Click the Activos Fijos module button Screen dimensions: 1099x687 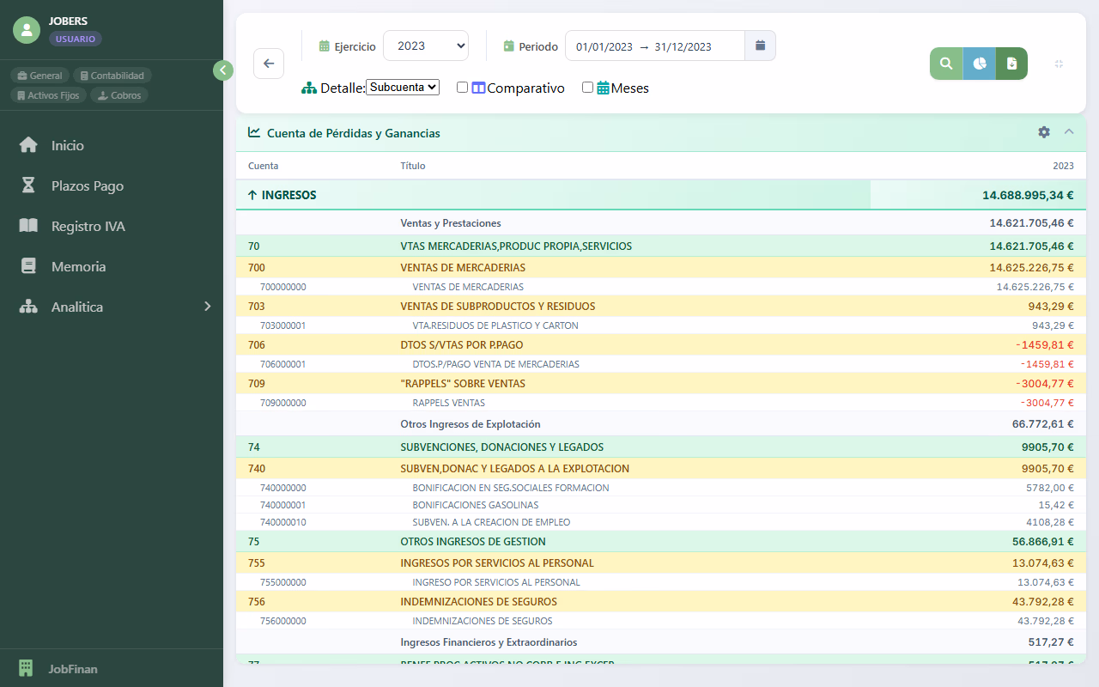[48, 95]
